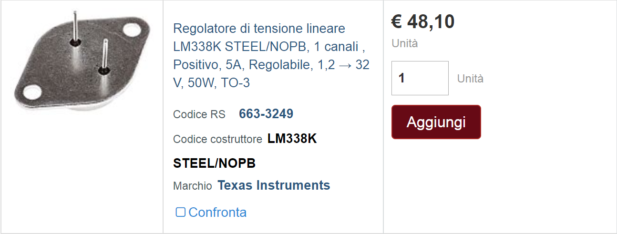
Task: Click the Unità label beside quantity field
Action: [470, 79]
